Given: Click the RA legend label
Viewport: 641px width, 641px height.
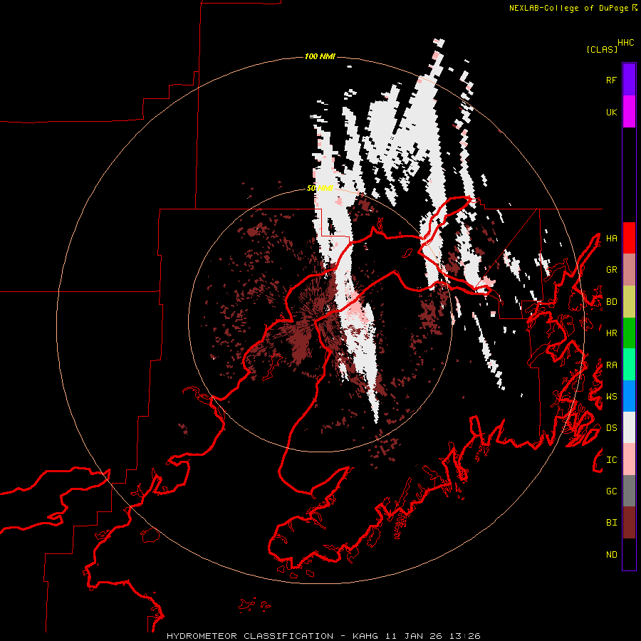Looking at the screenshot, I should 611,365.
